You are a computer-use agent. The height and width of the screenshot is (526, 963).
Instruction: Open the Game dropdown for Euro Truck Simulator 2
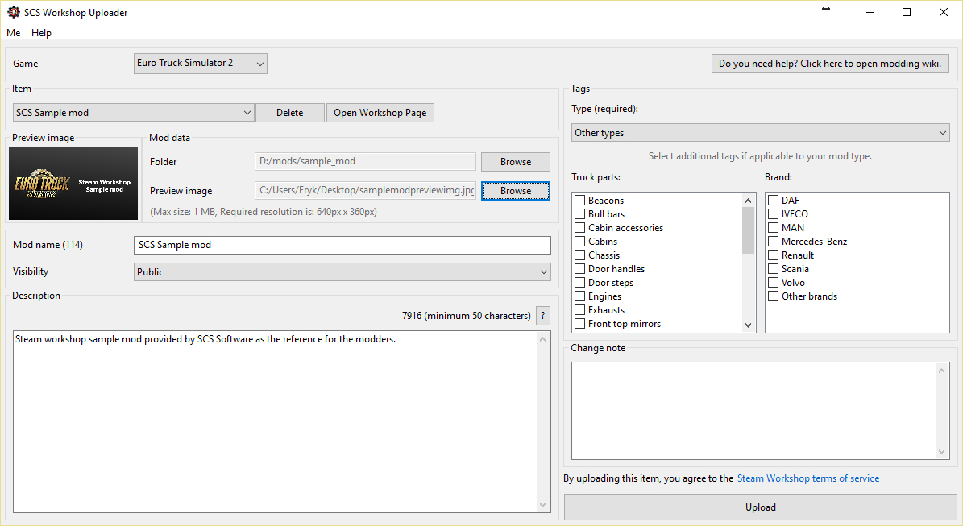pos(200,64)
